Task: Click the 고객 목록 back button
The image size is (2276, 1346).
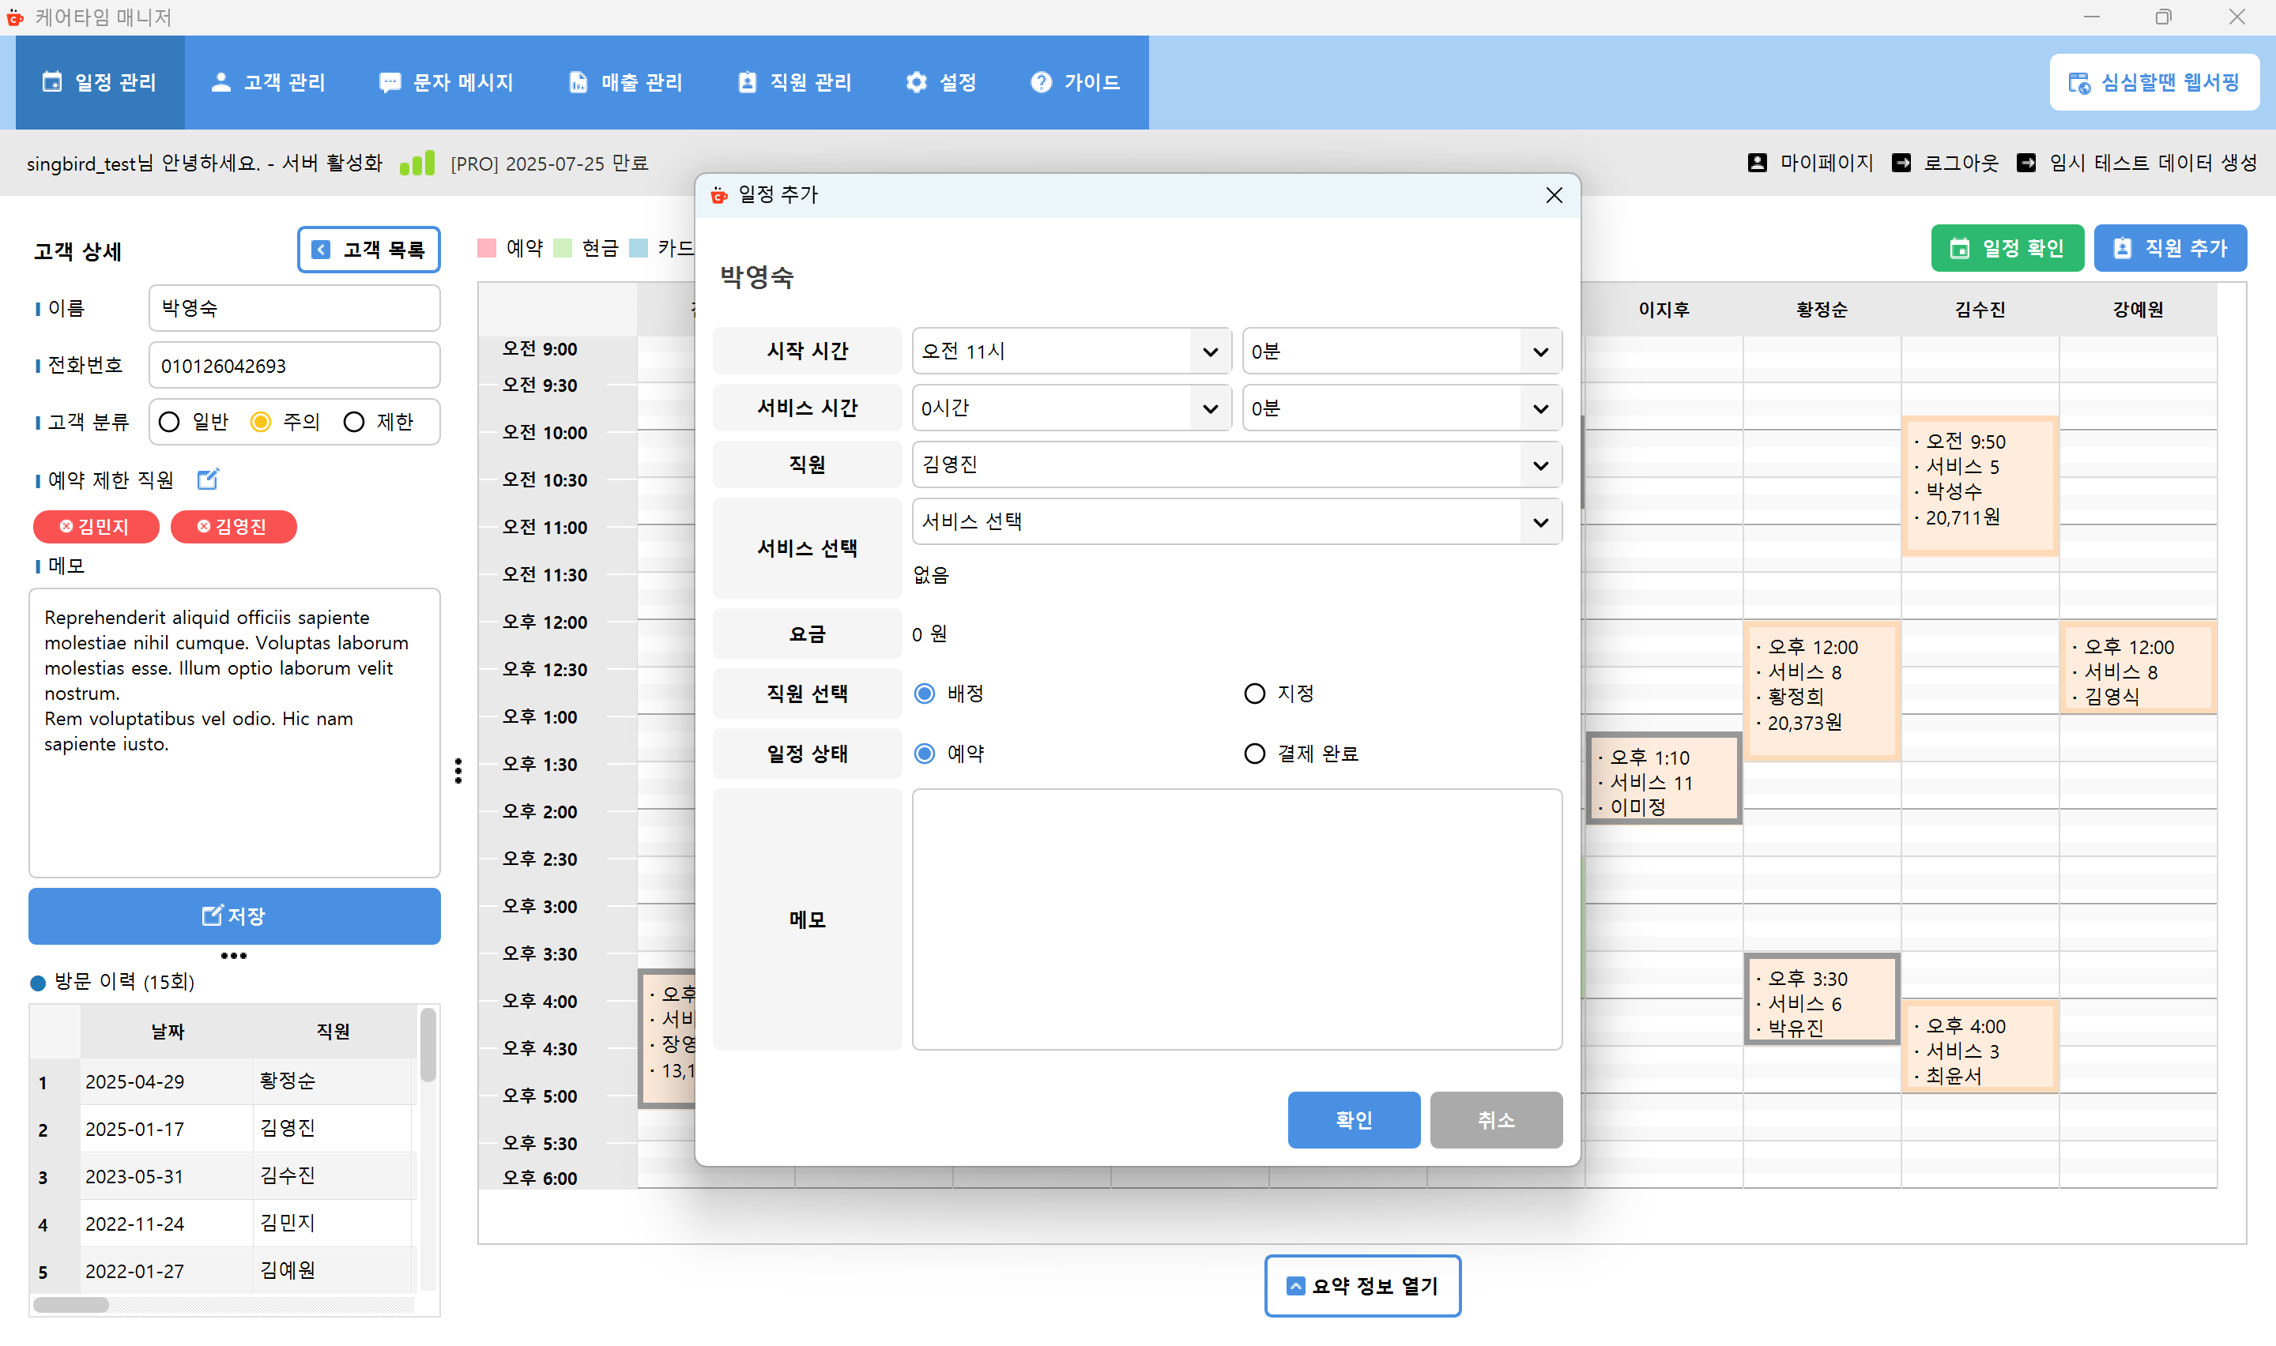Action: pos(368,250)
